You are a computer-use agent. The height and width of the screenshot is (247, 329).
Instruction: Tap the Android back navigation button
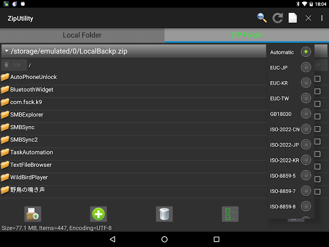click(112, 239)
